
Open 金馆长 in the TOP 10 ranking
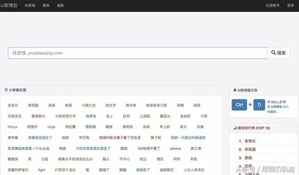(250, 141)
